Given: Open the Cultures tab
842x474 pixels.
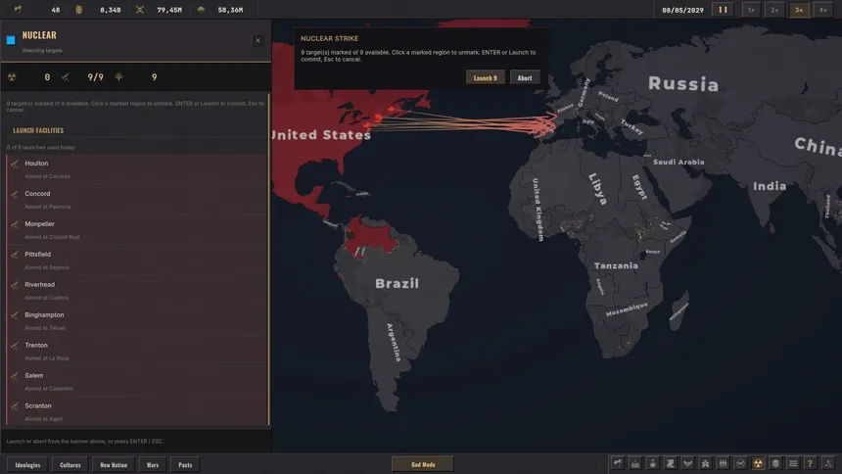Looking at the screenshot, I should pos(70,465).
